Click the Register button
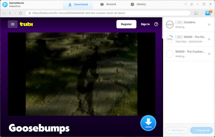The height and width of the screenshot is (137, 215). click(x=126, y=24)
